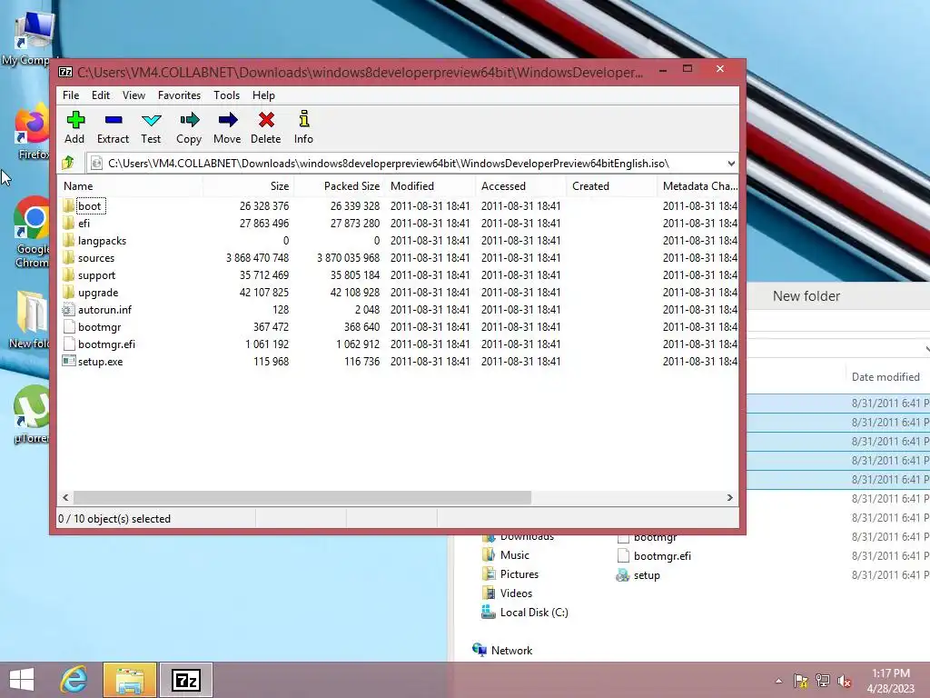Show hidden tray icons arrow
Viewport: 930px width, 698px height.
pyautogui.click(x=778, y=681)
